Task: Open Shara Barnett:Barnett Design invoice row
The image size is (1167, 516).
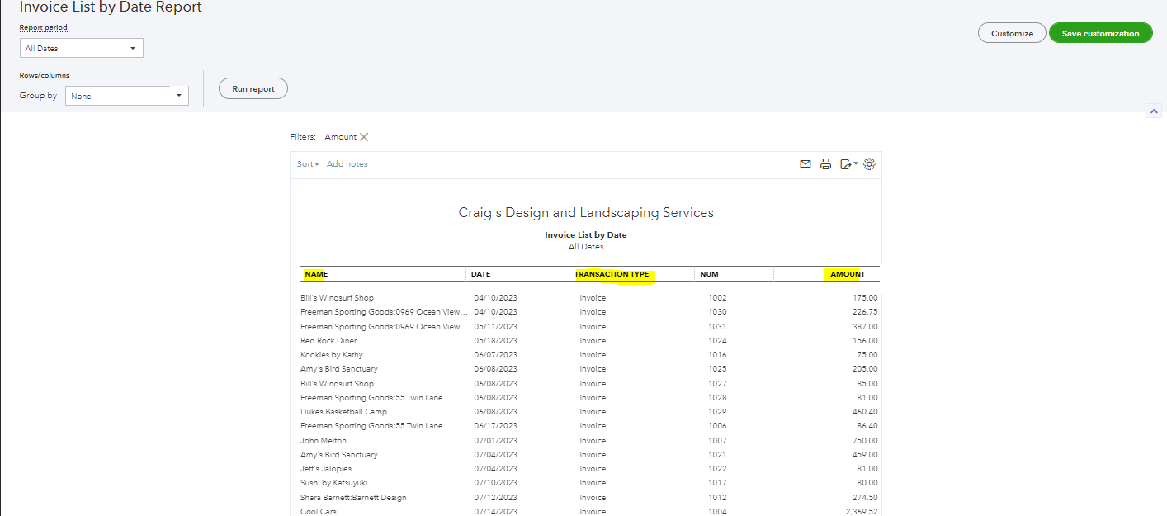Action: pyautogui.click(x=589, y=498)
